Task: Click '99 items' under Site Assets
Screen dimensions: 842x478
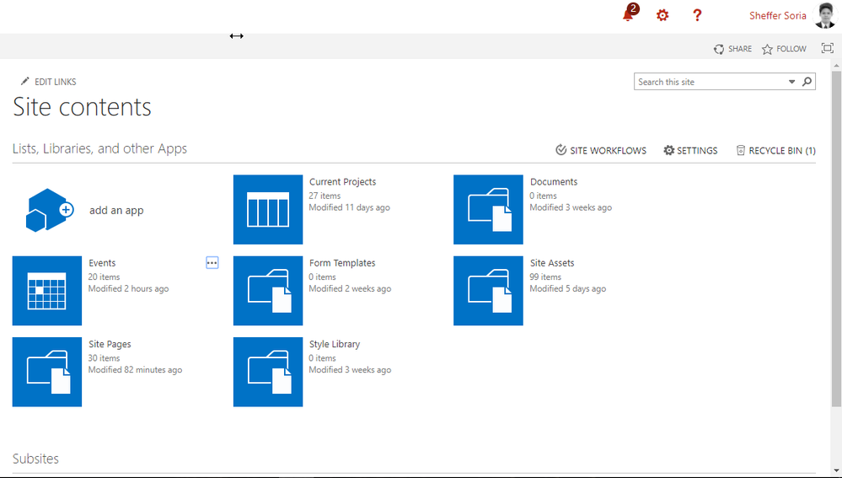Action: (x=545, y=277)
